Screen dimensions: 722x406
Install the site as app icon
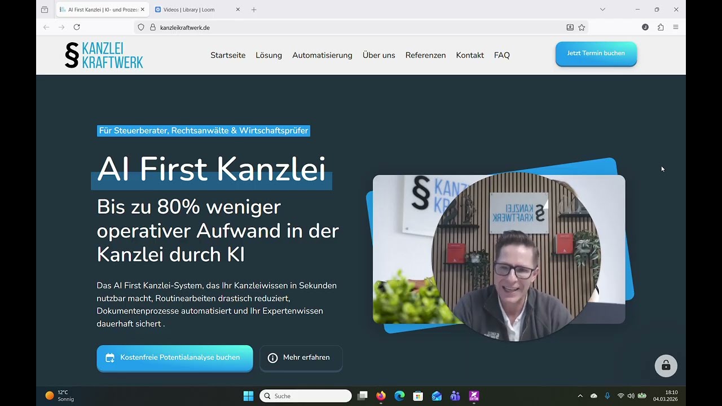click(x=570, y=27)
